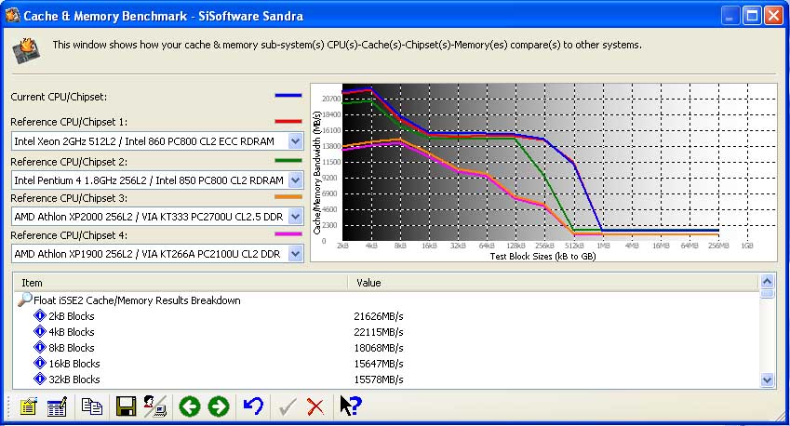Click the Sandra module icon in header
This screenshot has height=426, width=790.
click(x=26, y=51)
